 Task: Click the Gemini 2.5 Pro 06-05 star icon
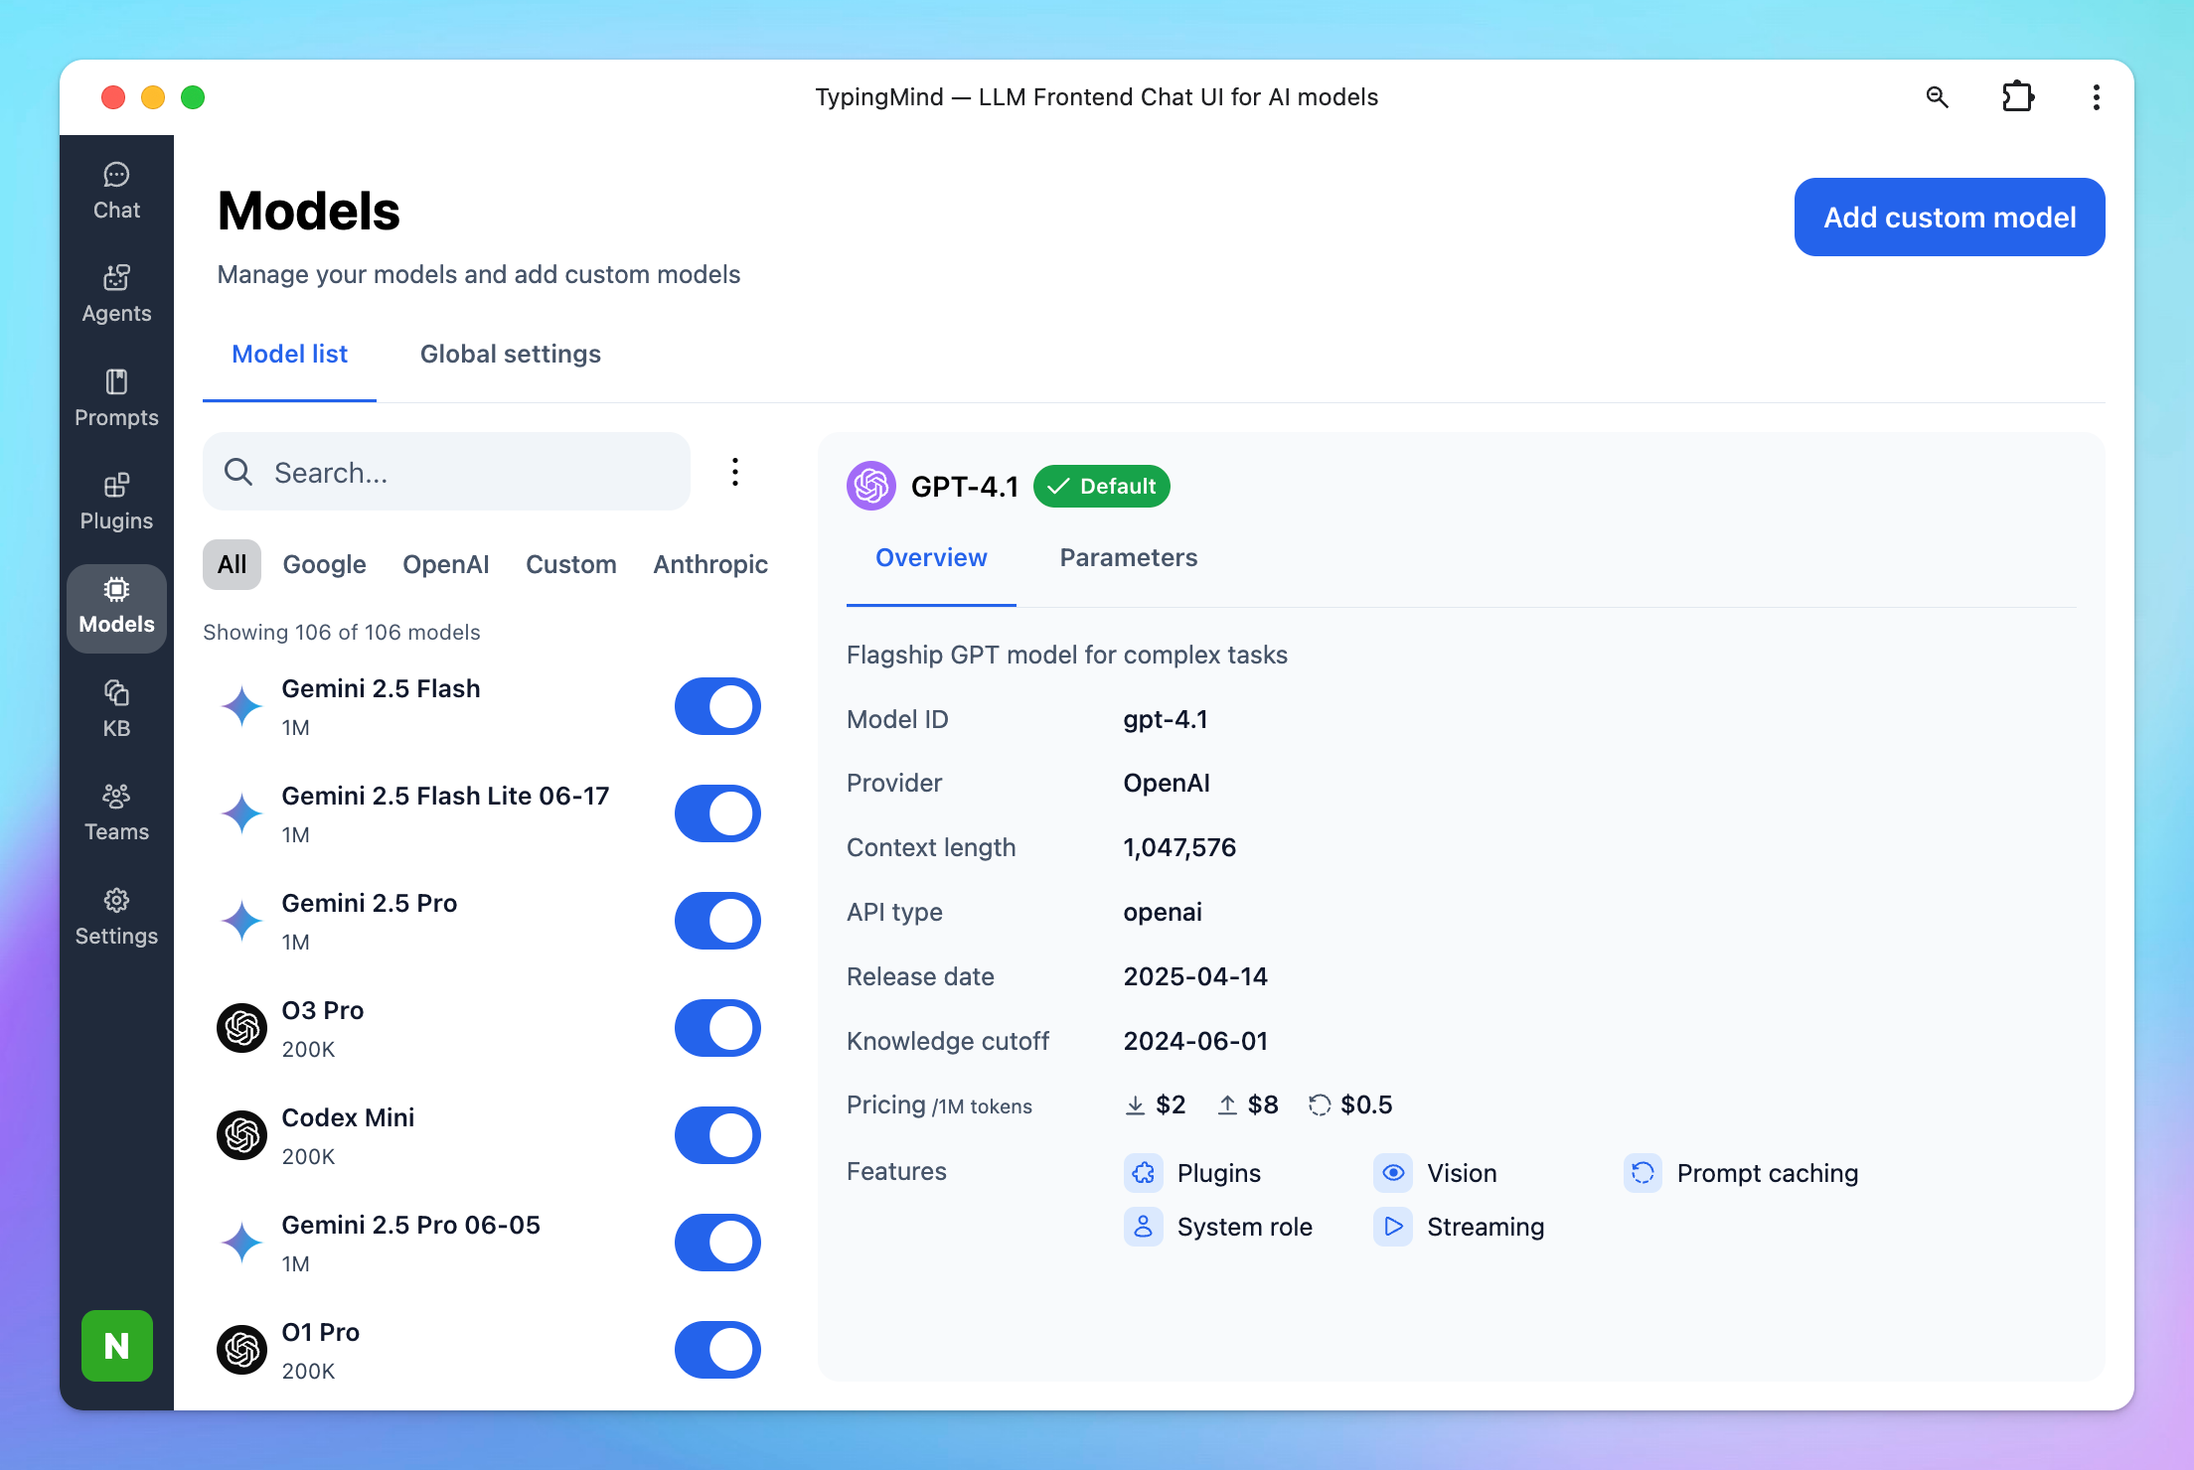pyautogui.click(x=241, y=1243)
